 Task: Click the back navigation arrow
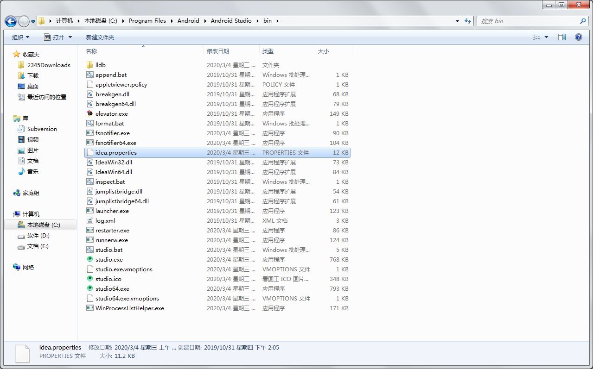[10, 21]
